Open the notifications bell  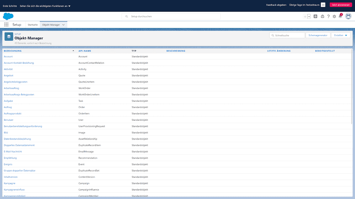[x=340, y=16]
